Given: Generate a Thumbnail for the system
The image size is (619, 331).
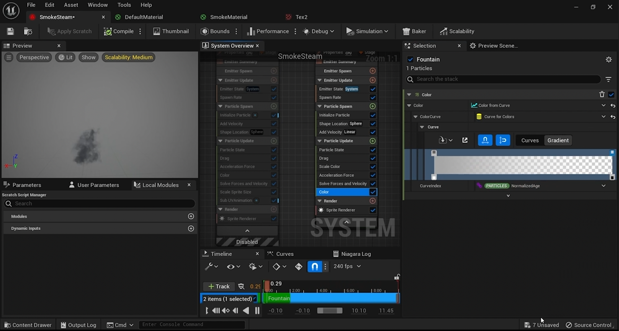Looking at the screenshot, I should tap(171, 31).
